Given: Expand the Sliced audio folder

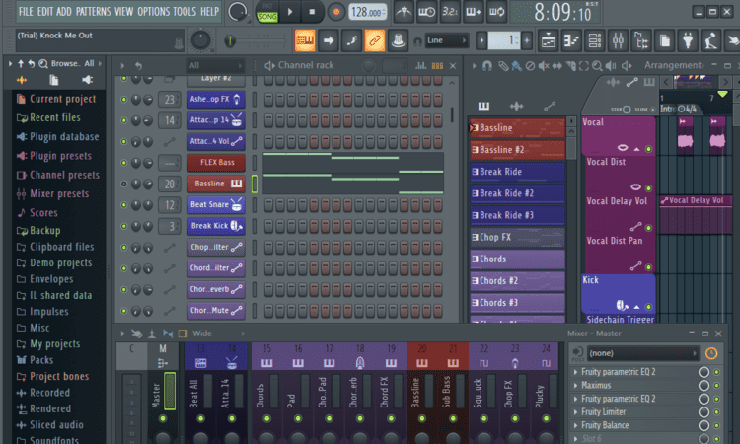Looking at the screenshot, I should coord(49,424).
